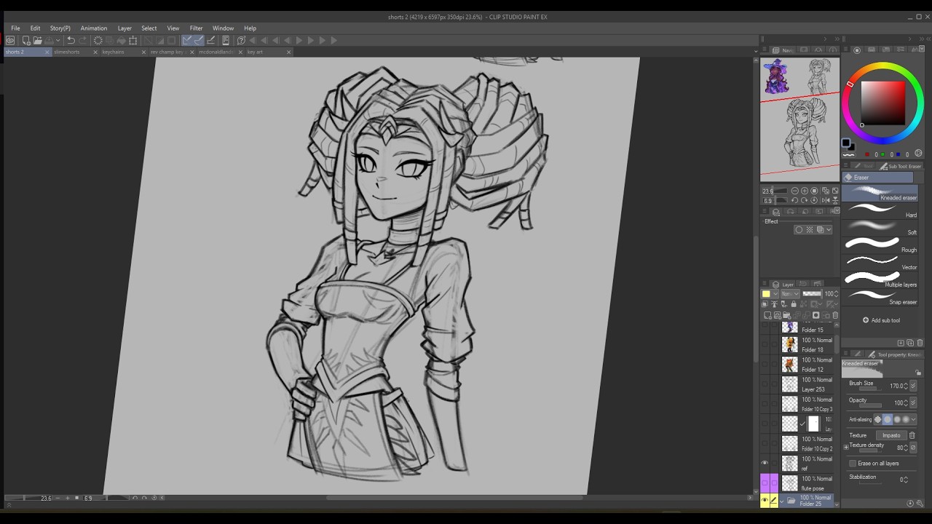Click the Undo arrow in the toolbar
The height and width of the screenshot is (524, 932).
(71, 40)
